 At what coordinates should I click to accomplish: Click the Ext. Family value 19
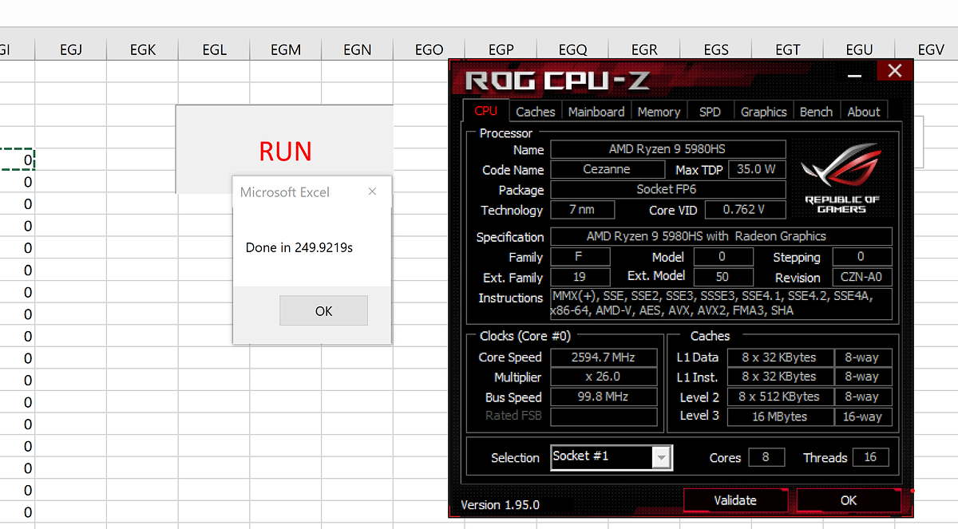[580, 277]
